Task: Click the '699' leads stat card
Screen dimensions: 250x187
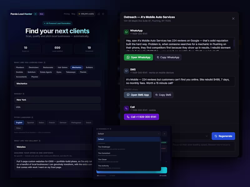Action: (57, 49)
